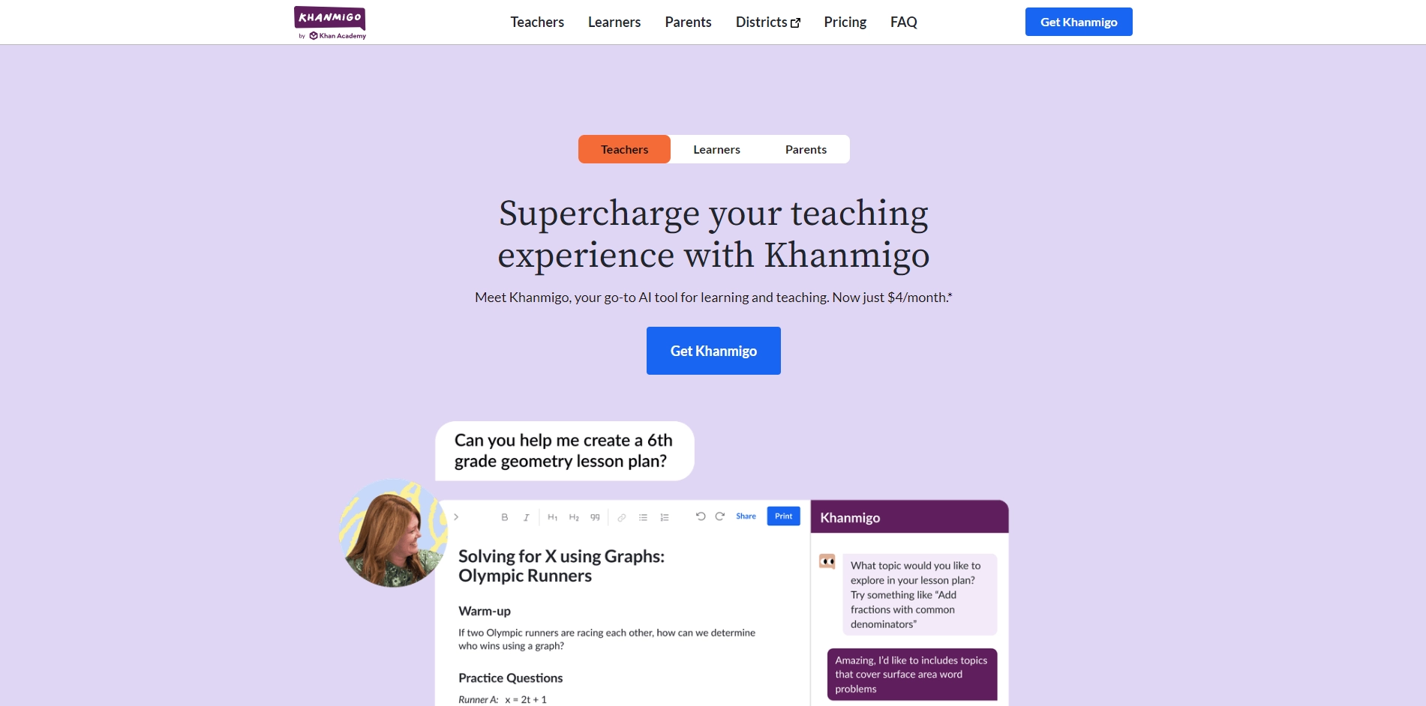Image resolution: width=1426 pixels, height=706 pixels.
Task: Redo the editor change
Action: [720, 516]
